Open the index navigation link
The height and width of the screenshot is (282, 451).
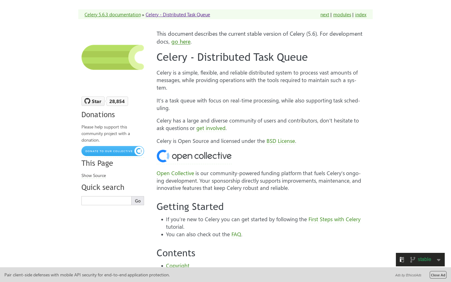[x=361, y=14]
